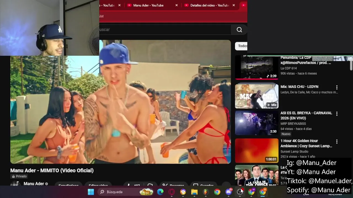Click MRP BREYKABISS channel name
Screen dimensions: 353x198
(x=293, y=124)
